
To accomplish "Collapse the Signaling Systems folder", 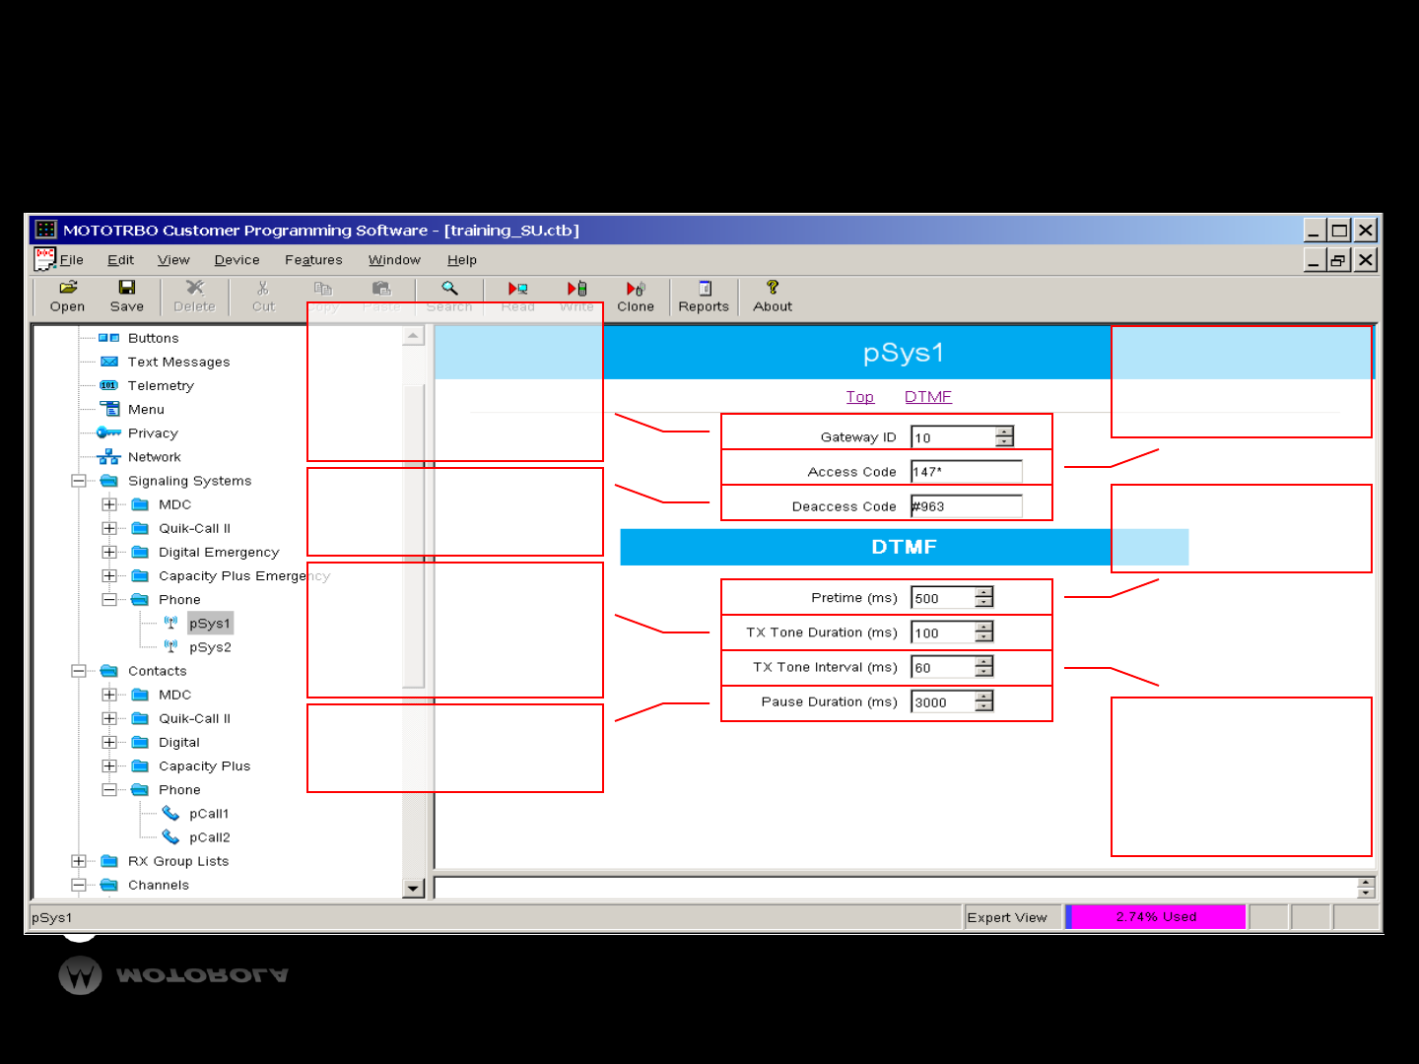I will click(79, 481).
